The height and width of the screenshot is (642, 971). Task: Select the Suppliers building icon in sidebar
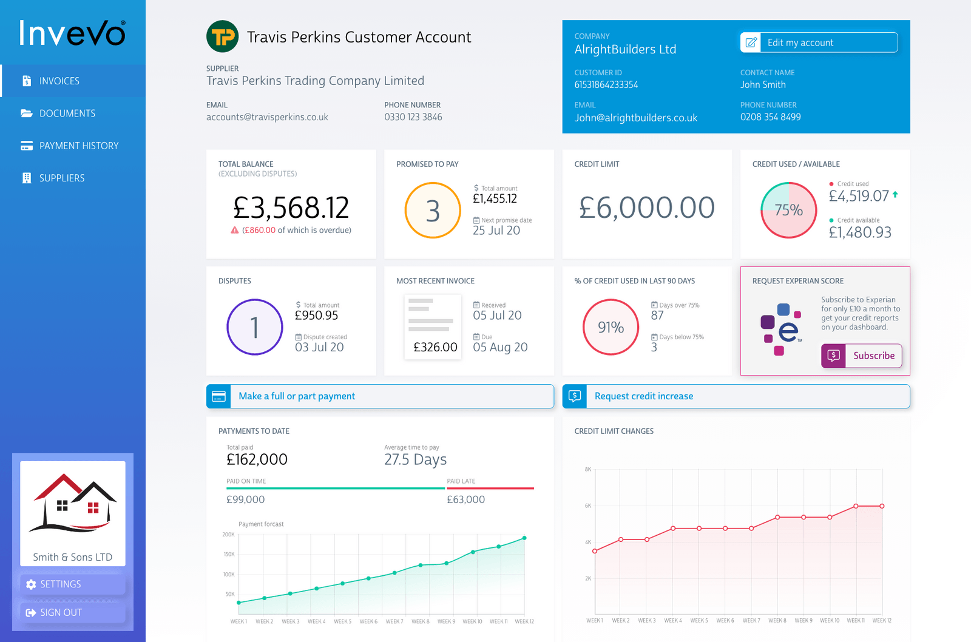pyautogui.click(x=25, y=178)
